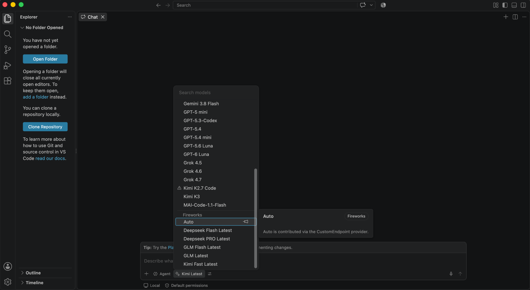This screenshot has height=290, width=530.
Task: Click the Copilot status icon beside search
Action: [x=383, y=5]
